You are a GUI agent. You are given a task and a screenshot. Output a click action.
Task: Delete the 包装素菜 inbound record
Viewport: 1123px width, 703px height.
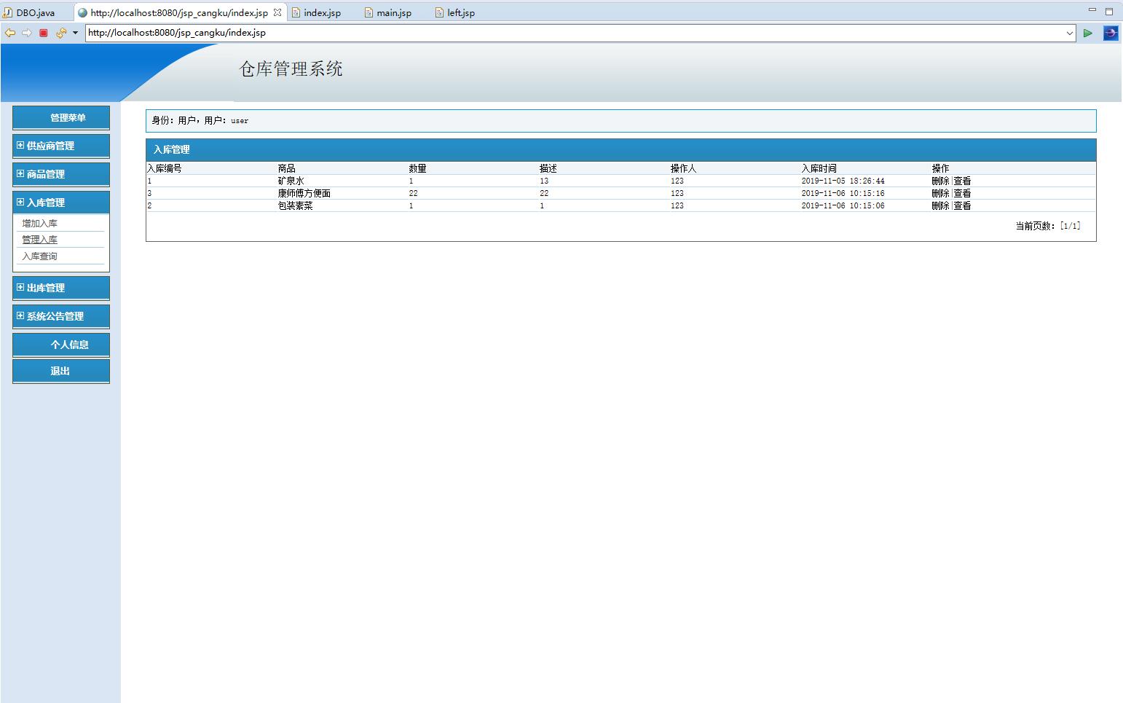940,205
